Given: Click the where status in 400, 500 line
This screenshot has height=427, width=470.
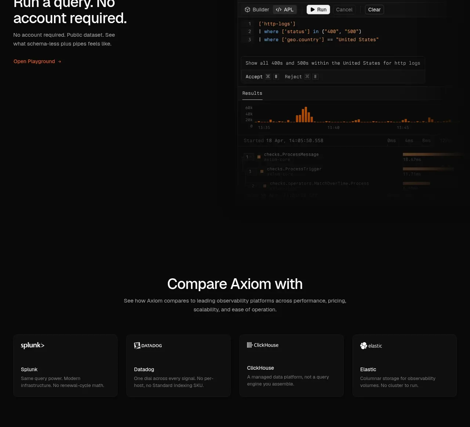Looking at the screenshot, I should (x=310, y=32).
